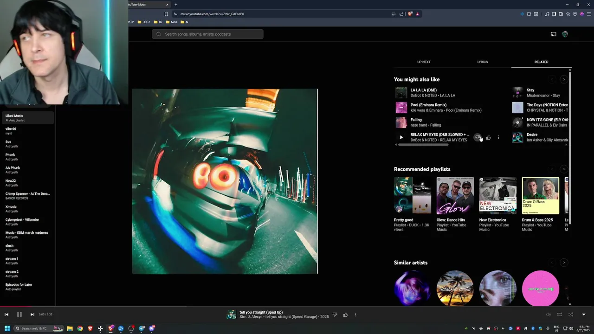Seek using the song progress bar
The width and height of the screenshot is (594, 334).
click(x=297, y=306)
